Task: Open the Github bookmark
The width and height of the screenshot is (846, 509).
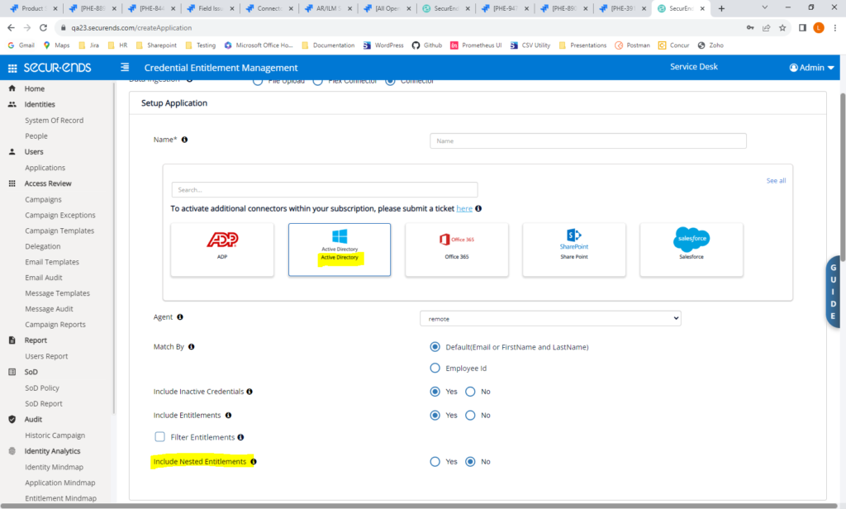Action: (427, 45)
